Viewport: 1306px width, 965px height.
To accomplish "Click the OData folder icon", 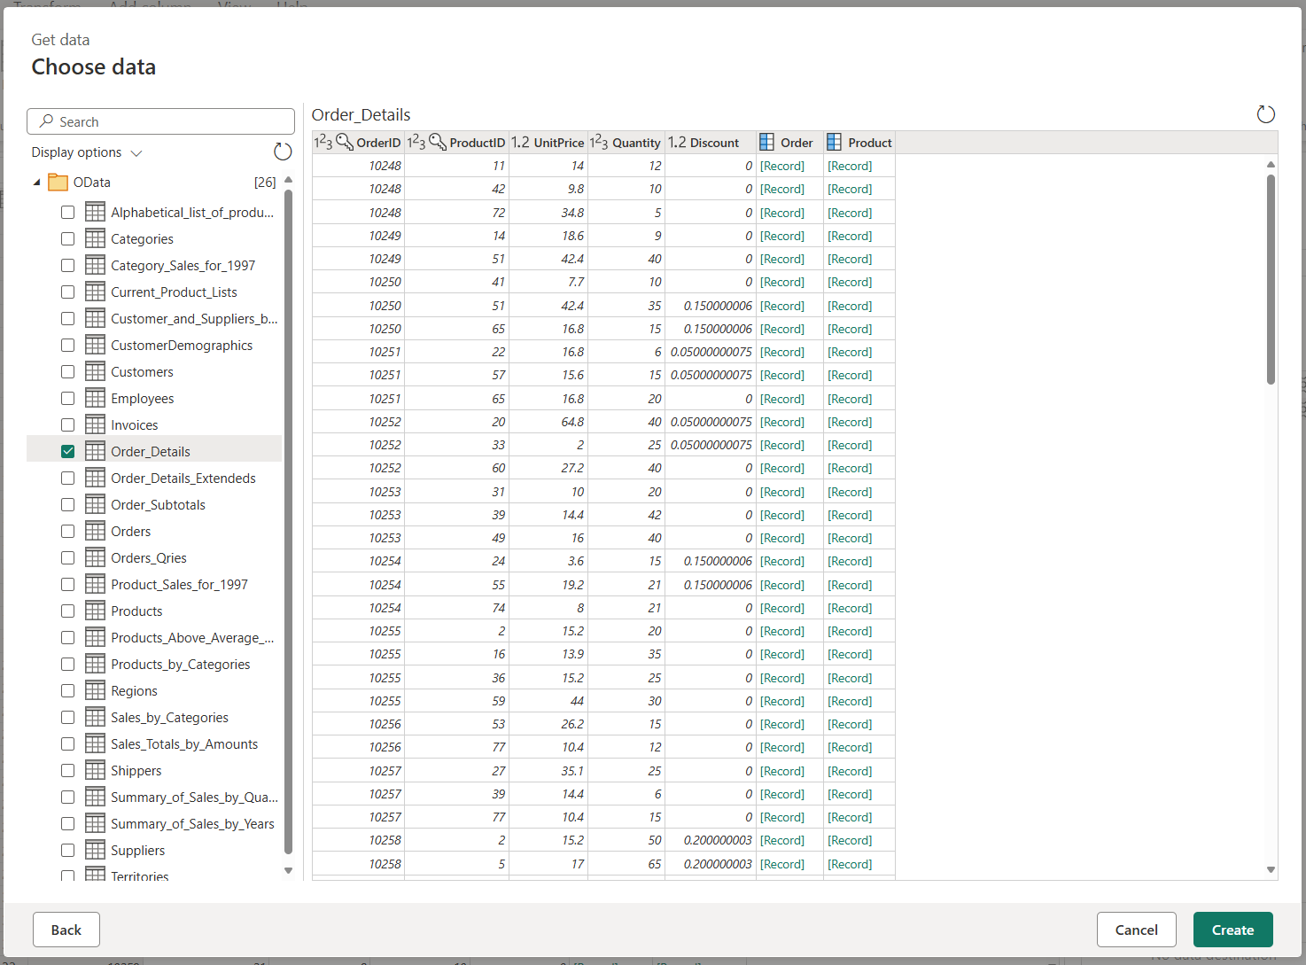I will point(58,182).
